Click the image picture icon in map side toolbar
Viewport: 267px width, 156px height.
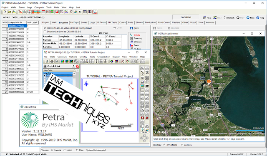coord(142,86)
